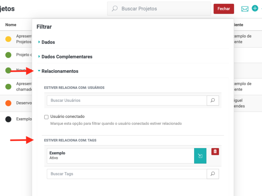
Task: Collapse the Relacionamentos section
Action: pos(60,71)
